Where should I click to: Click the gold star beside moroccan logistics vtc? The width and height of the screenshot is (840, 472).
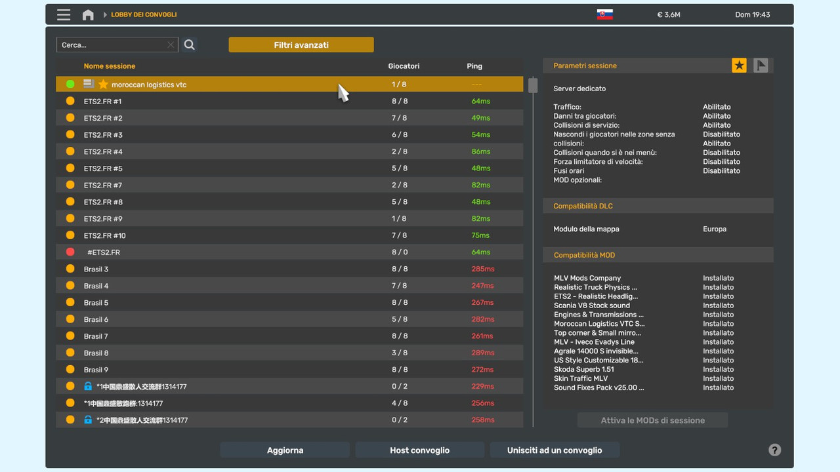coord(103,85)
